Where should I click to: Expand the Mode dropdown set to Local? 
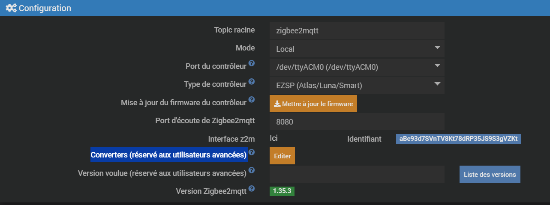tap(357, 49)
